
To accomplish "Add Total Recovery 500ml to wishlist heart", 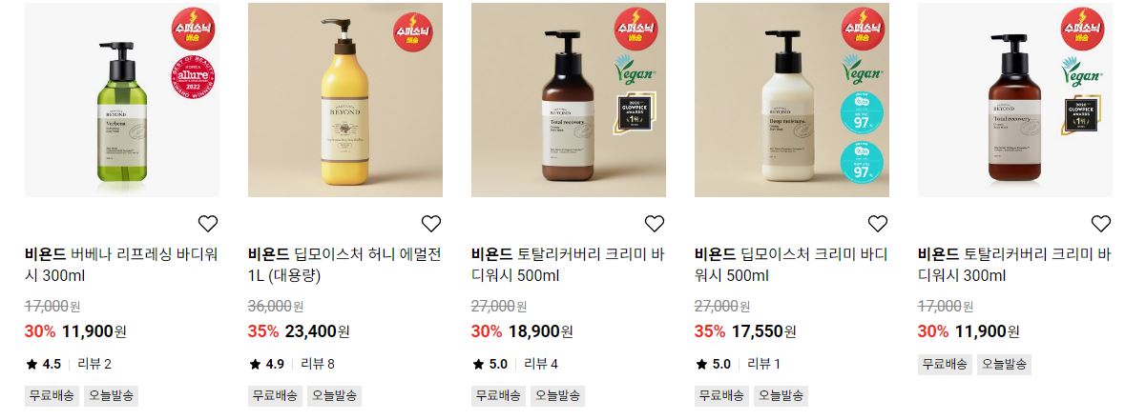I will coord(655,224).
